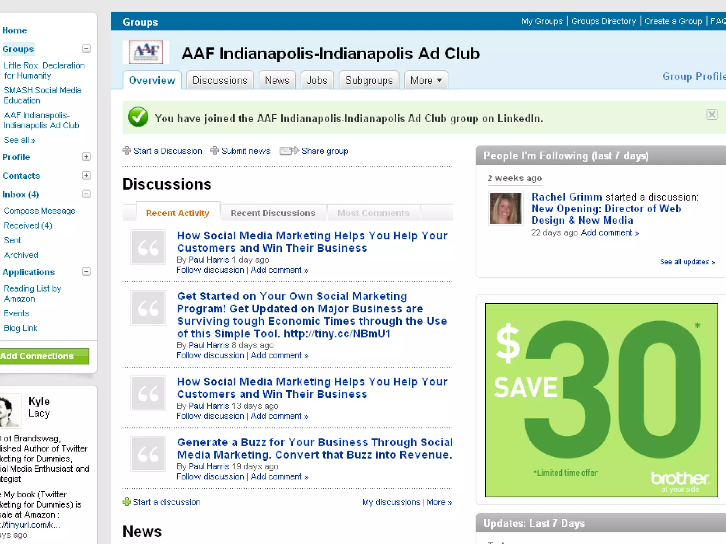Click the plus icon beside Start a Discussion
The width and height of the screenshot is (726, 544).
(x=127, y=151)
